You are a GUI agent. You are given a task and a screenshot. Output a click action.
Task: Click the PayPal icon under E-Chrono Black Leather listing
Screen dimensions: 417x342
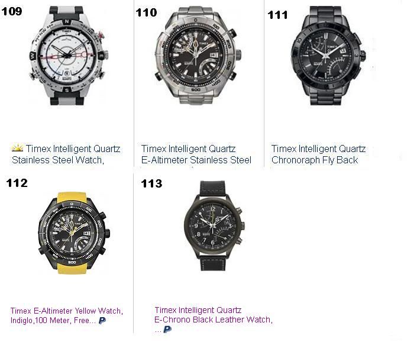click(167, 330)
